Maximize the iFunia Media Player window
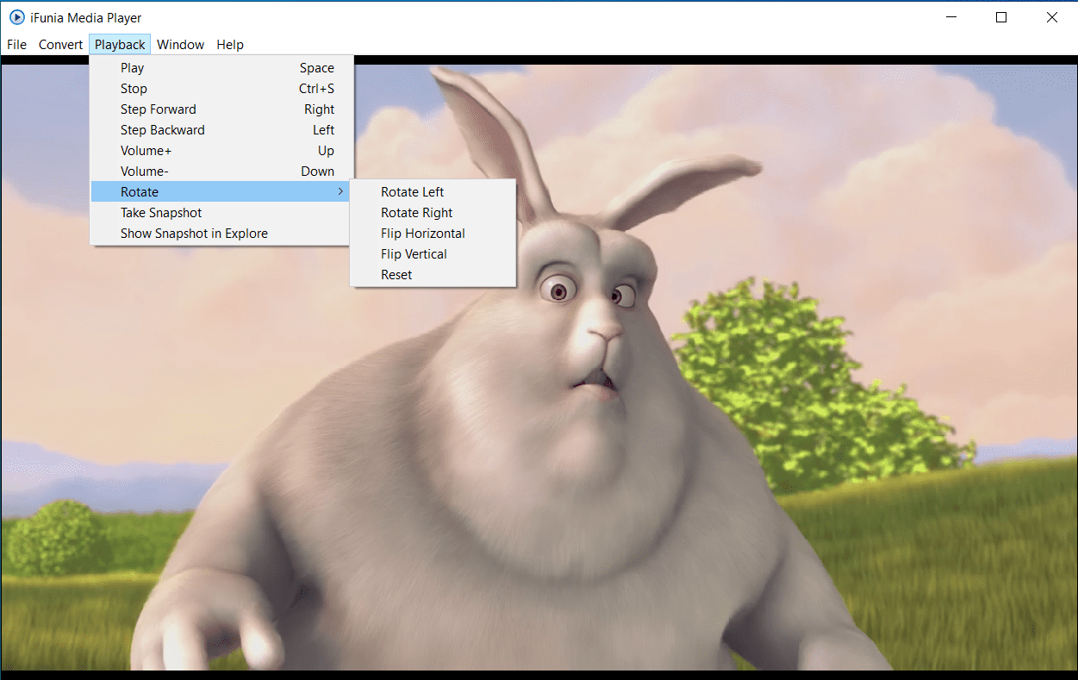1078x680 pixels. (1001, 17)
